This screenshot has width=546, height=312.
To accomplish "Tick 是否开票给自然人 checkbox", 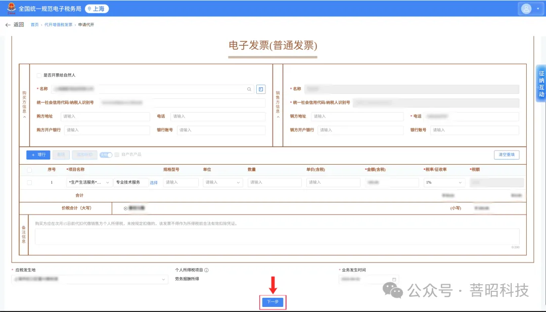I will [39, 75].
